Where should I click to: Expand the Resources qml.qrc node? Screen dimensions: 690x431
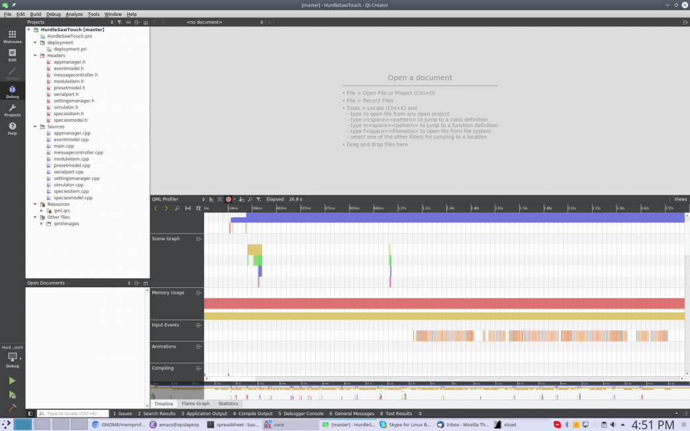coord(42,211)
